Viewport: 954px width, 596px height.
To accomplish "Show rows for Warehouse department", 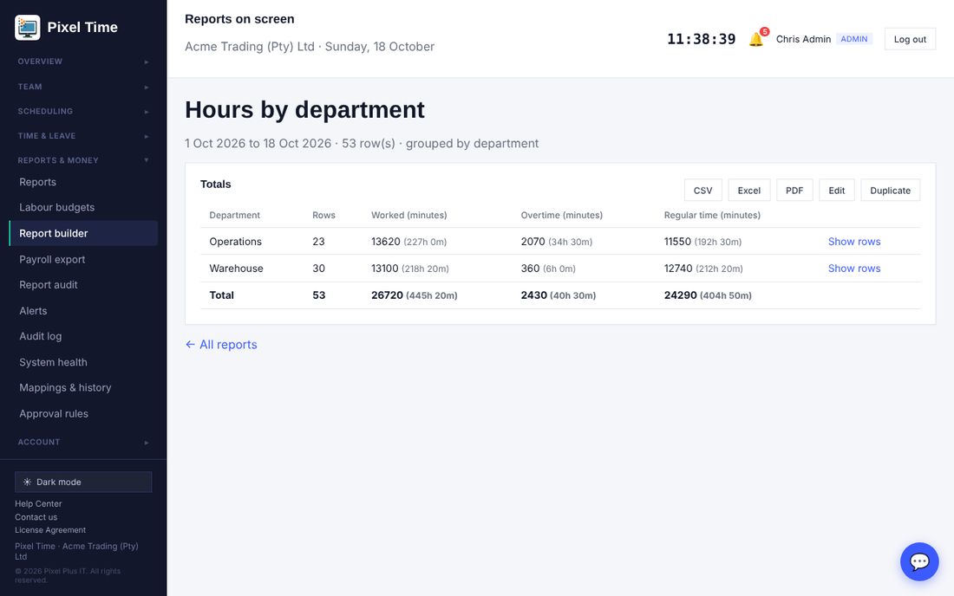I will point(854,269).
